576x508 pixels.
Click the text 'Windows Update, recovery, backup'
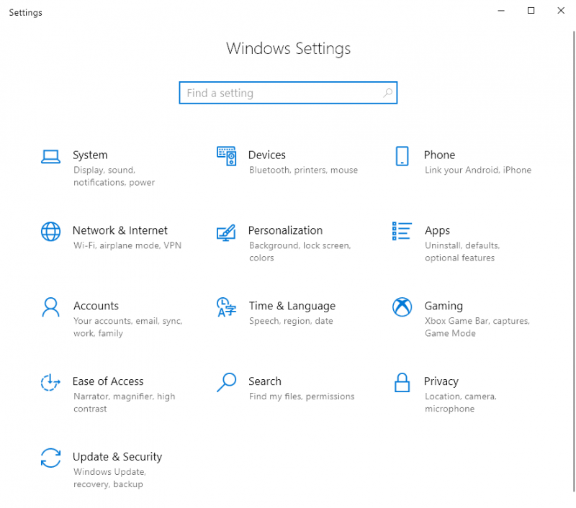110,478
